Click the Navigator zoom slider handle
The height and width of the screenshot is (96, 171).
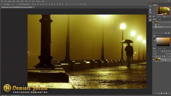[165, 17]
